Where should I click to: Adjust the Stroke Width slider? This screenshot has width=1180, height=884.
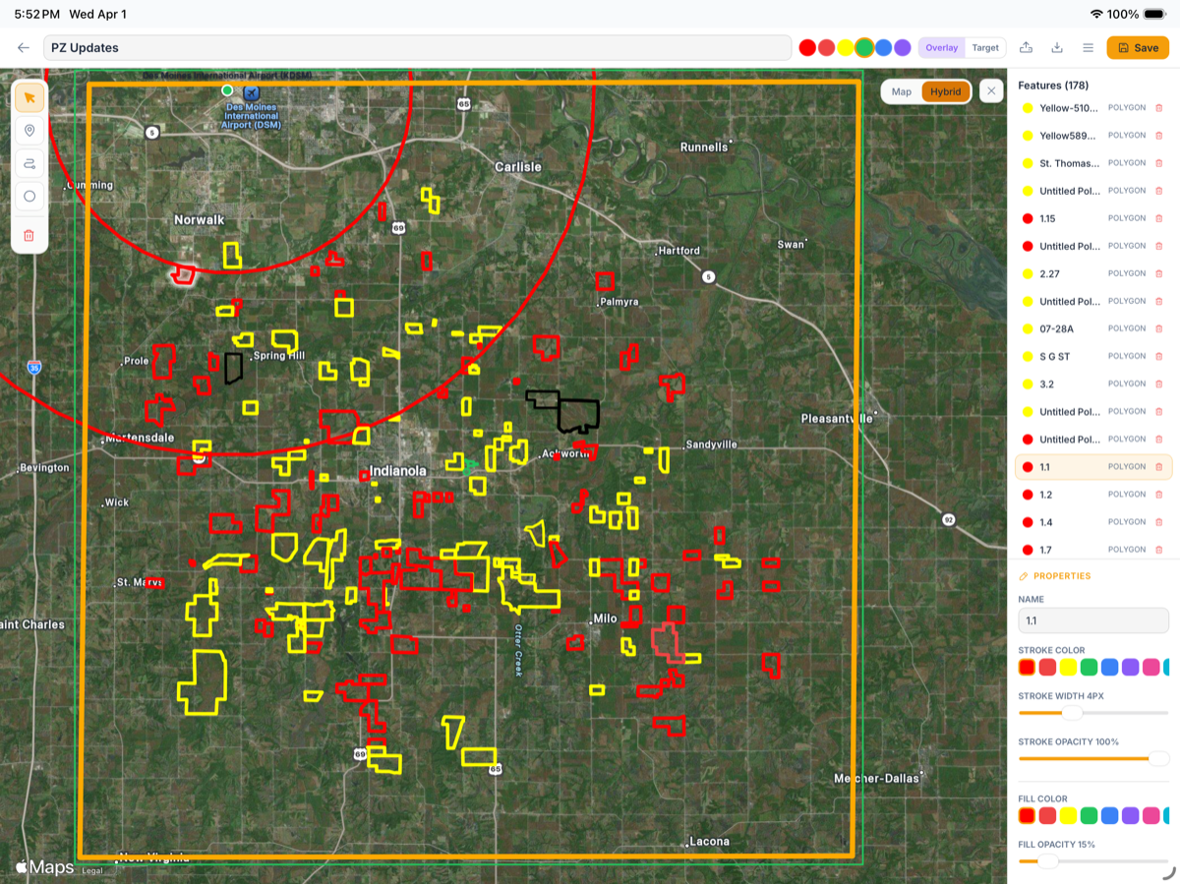coord(1073,712)
